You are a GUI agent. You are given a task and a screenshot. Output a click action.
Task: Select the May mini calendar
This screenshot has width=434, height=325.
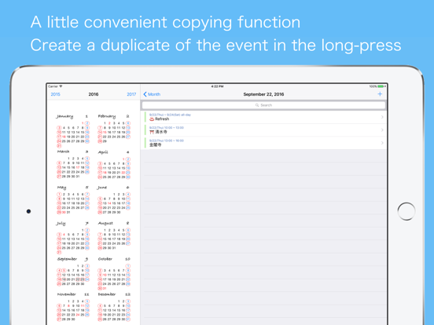pos(73,200)
